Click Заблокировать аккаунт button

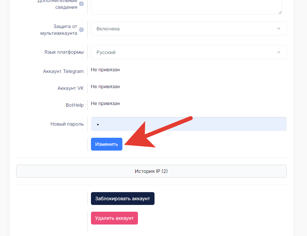(122, 199)
